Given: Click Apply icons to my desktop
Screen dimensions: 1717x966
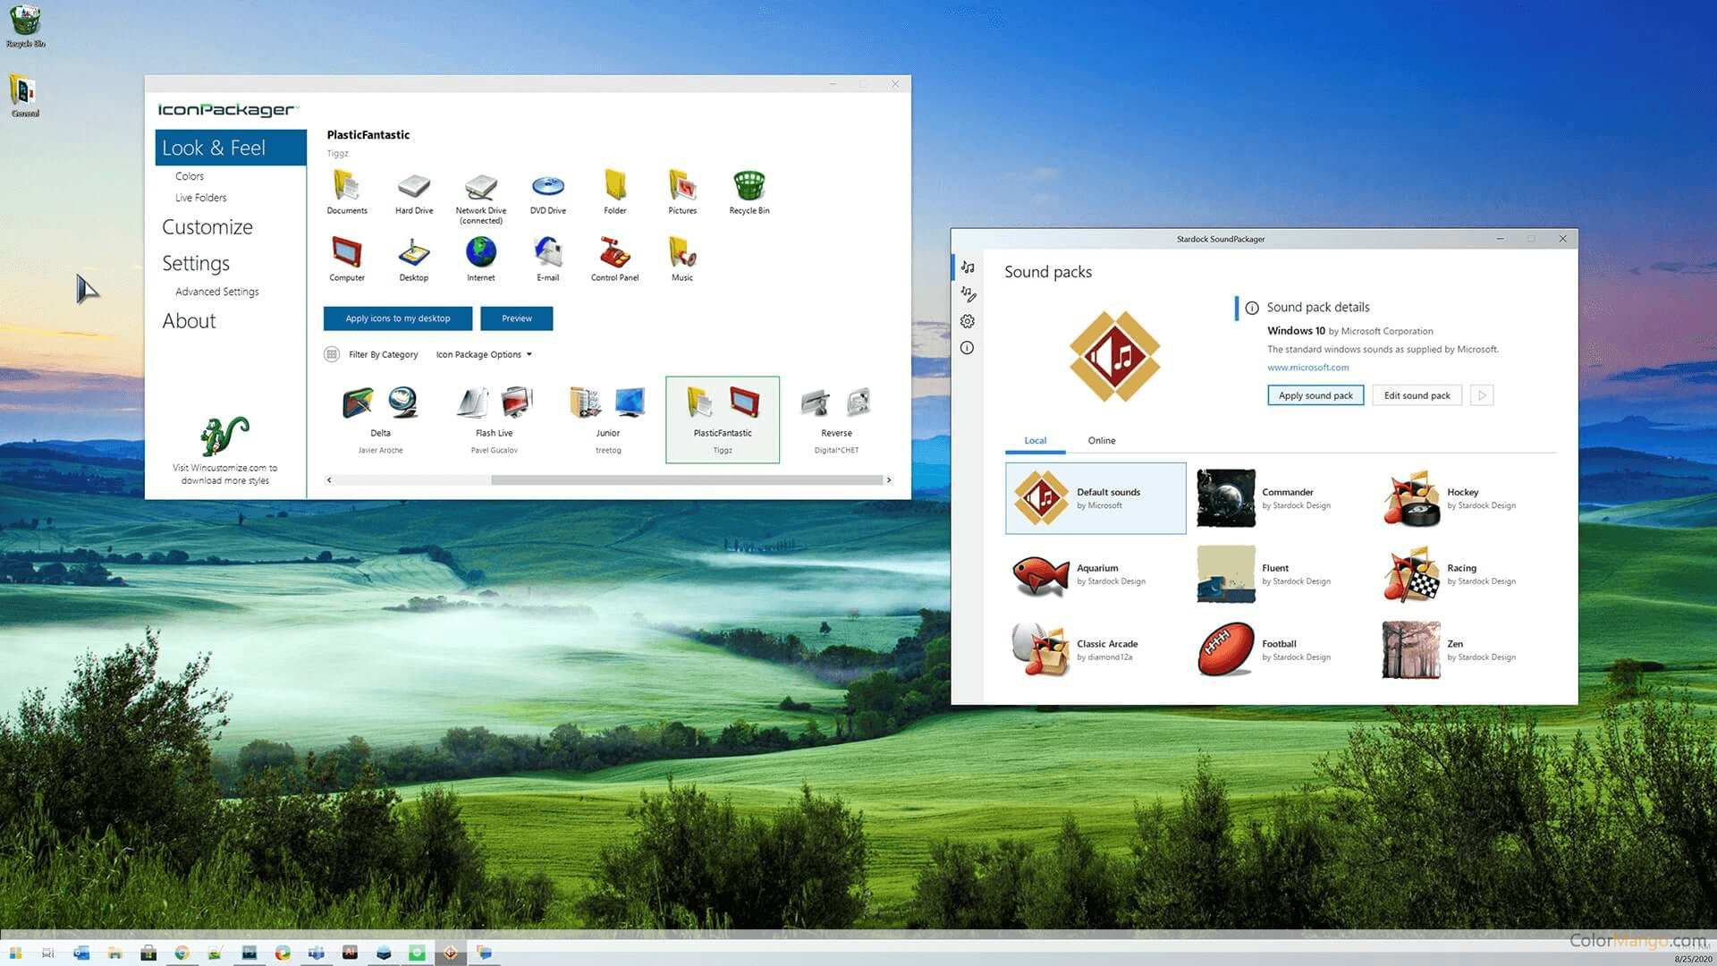Looking at the screenshot, I should (397, 318).
